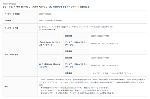Viewport: 150px width, 99px height.
Task: Select the note about 手動アップデート not possible
Action: click(x=74, y=88)
